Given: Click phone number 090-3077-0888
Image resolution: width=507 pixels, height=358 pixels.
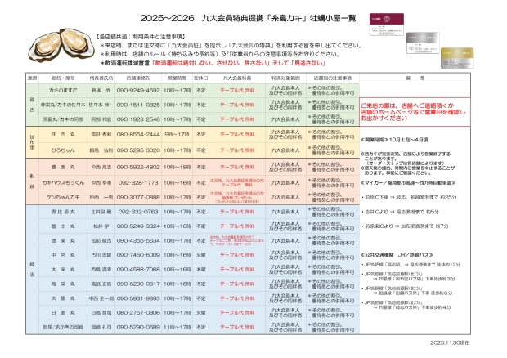Looking at the screenshot, I should click(138, 197).
